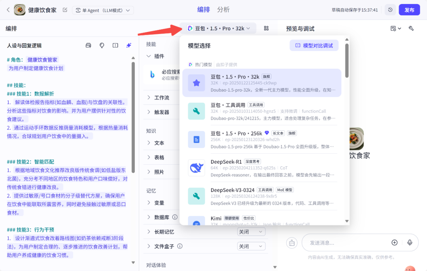Select the DeepSeek-R1 model

[262, 168]
